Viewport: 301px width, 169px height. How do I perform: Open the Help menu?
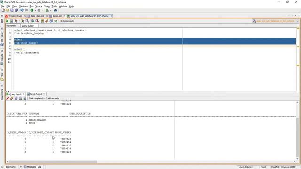(x=71, y=6)
